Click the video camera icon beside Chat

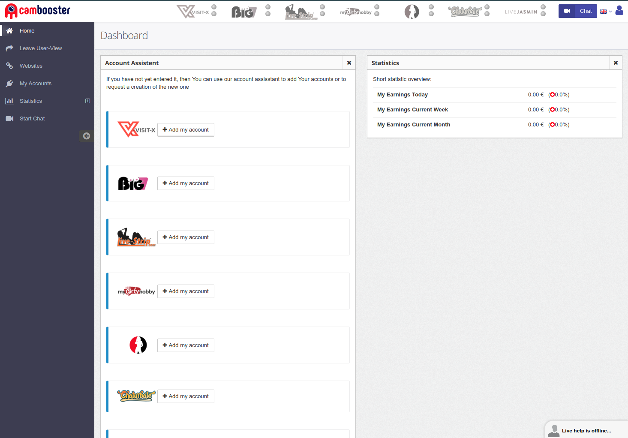click(567, 11)
